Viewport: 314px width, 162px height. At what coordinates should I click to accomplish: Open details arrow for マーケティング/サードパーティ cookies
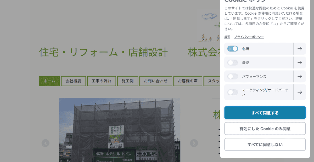(x=300, y=92)
